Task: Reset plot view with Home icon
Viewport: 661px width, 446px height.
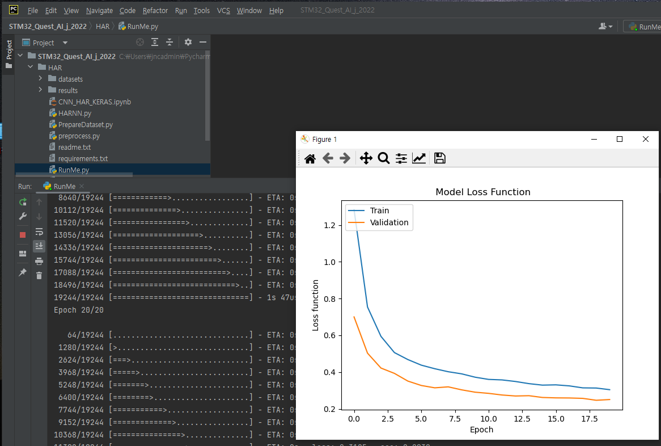Action: pyautogui.click(x=310, y=159)
